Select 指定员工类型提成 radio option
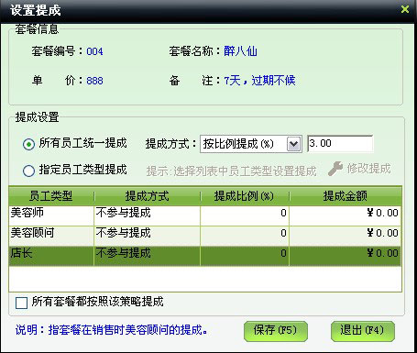The image size is (417, 353). click(x=28, y=171)
